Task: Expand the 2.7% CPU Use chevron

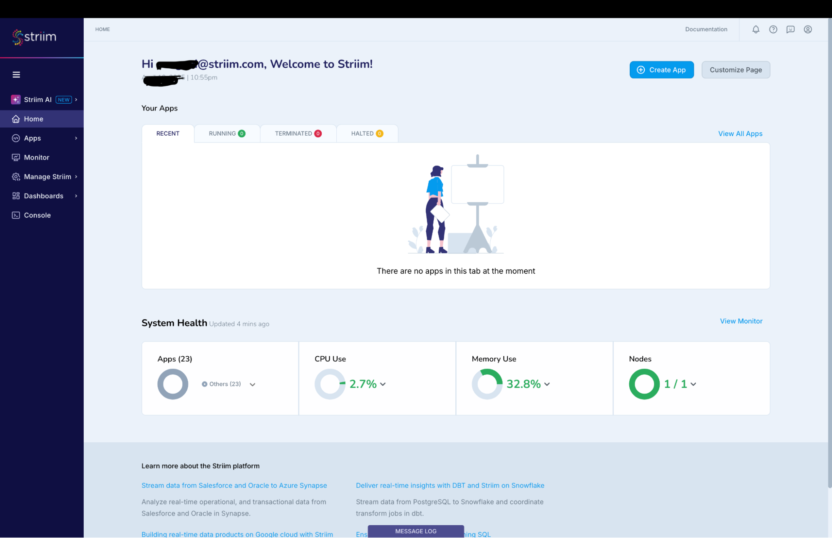Action: coord(383,384)
